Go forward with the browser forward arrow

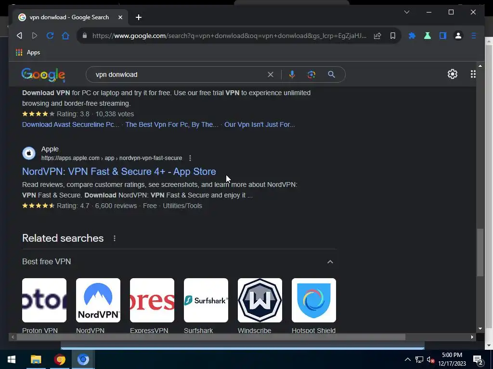[35, 36]
